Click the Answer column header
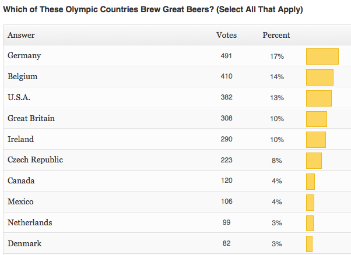Image resolution: width=351 pixels, height=255 pixels. [x=21, y=36]
